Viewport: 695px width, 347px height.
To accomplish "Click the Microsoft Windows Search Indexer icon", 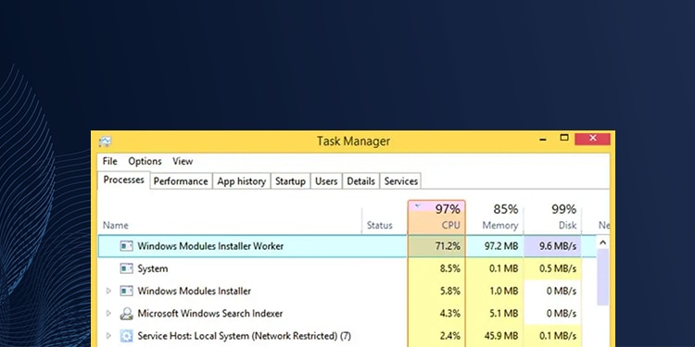I will click(x=126, y=314).
